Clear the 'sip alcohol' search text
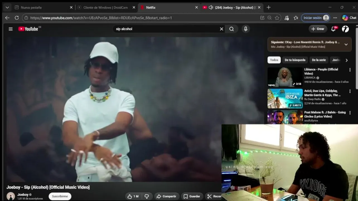 click(221, 29)
